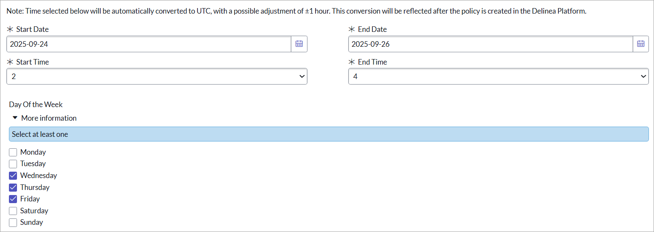Open the End Date calendar picker

point(641,44)
